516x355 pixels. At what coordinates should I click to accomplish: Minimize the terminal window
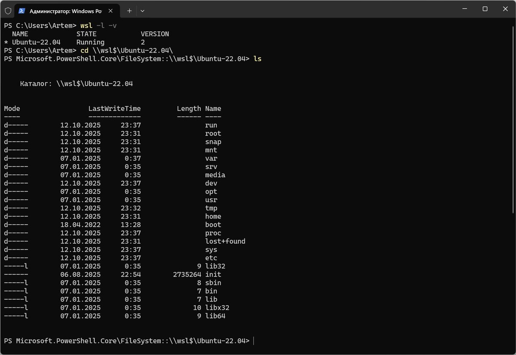tap(465, 9)
